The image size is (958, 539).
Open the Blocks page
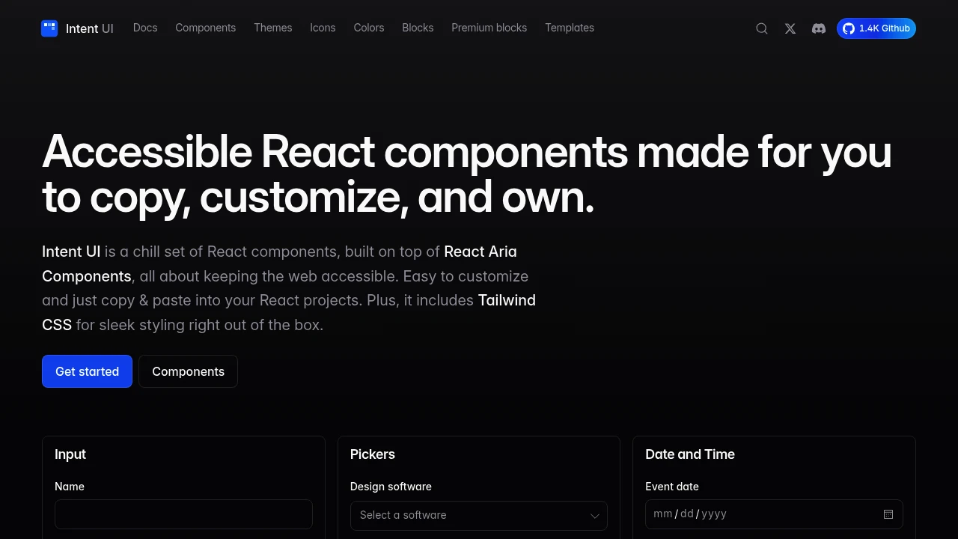click(418, 28)
